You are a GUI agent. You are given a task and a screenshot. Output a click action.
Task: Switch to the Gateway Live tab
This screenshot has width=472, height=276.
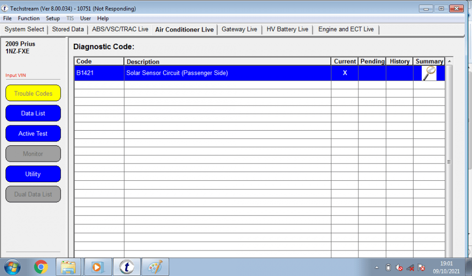pos(239,29)
